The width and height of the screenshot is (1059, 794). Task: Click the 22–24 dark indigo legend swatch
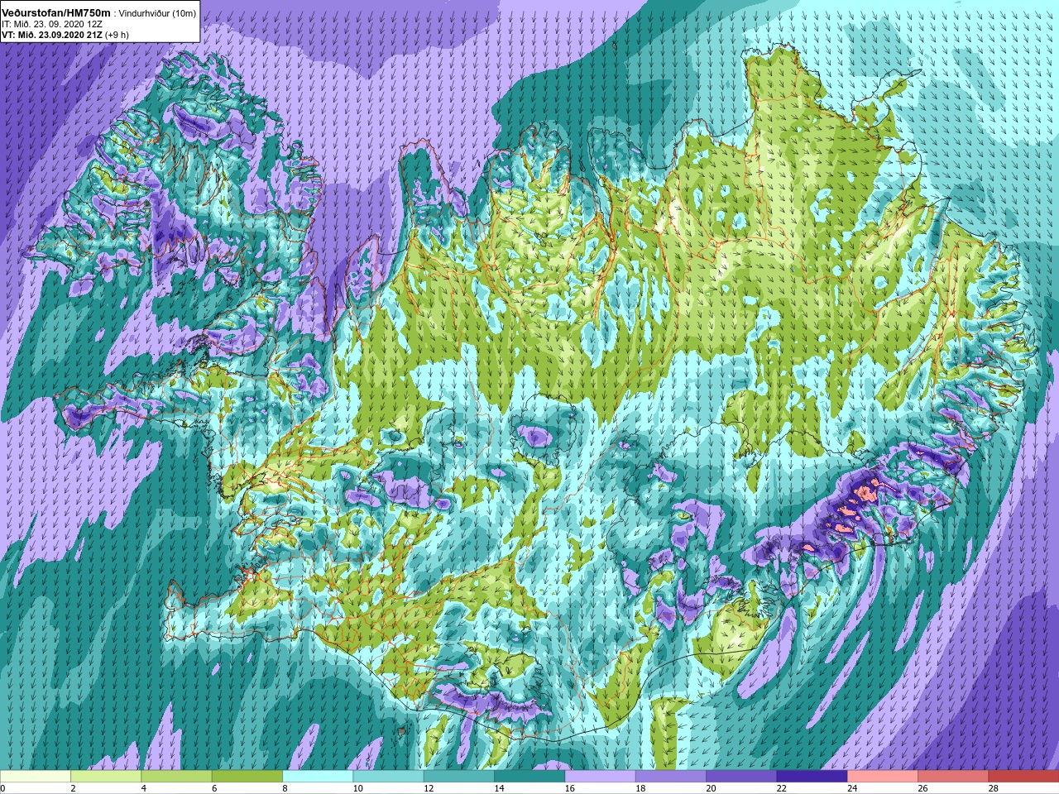812,777
